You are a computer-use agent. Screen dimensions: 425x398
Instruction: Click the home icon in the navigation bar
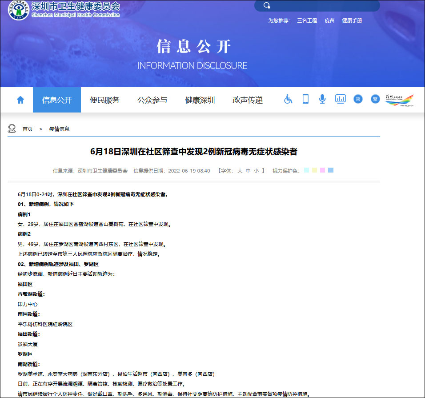(x=20, y=99)
